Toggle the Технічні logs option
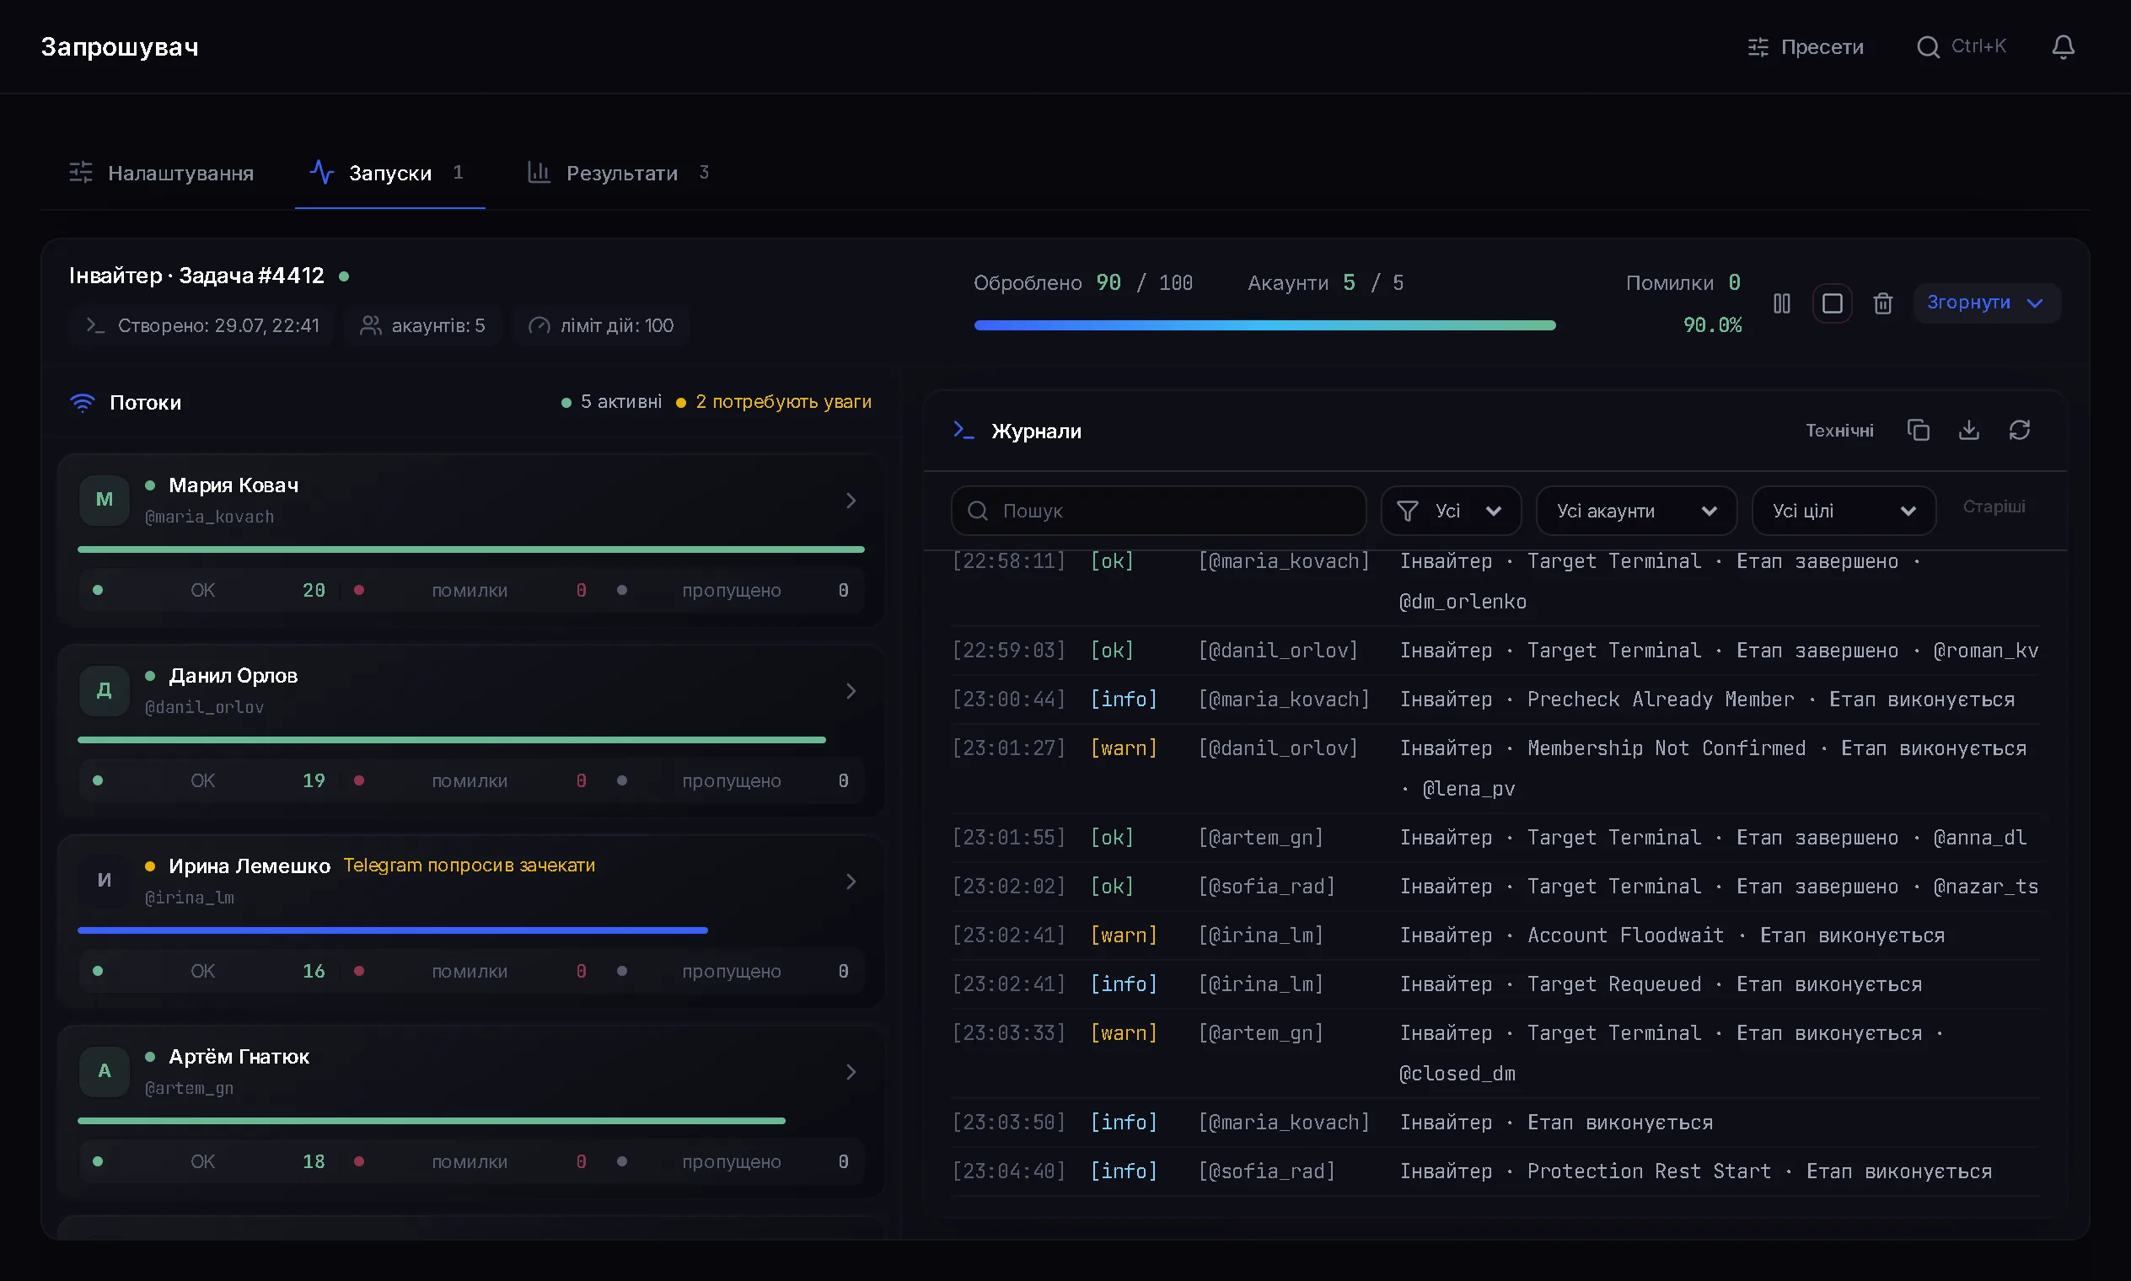 coord(1839,431)
